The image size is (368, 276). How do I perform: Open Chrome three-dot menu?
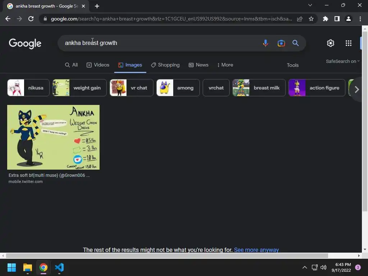click(x=360, y=19)
